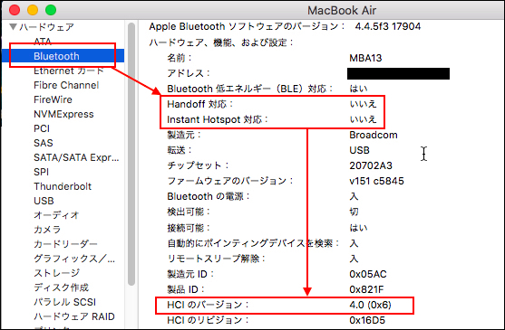Select Thunderbolt in the sidebar
The height and width of the screenshot is (330, 505).
tap(63, 186)
